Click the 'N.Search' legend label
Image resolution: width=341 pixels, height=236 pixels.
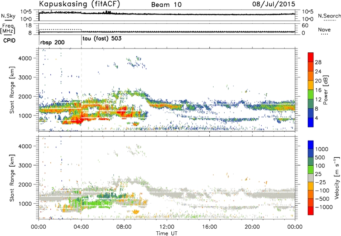[x=329, y=16]
